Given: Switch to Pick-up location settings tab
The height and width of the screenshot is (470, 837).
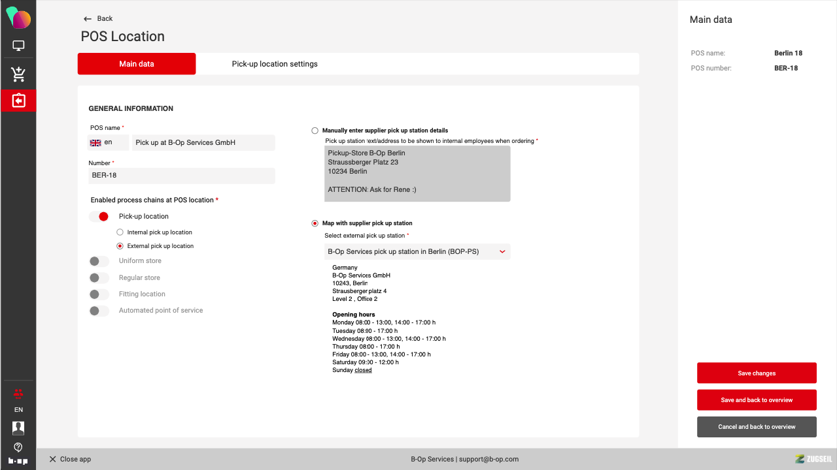Looking at the screenshot, I should coord(275,64).
